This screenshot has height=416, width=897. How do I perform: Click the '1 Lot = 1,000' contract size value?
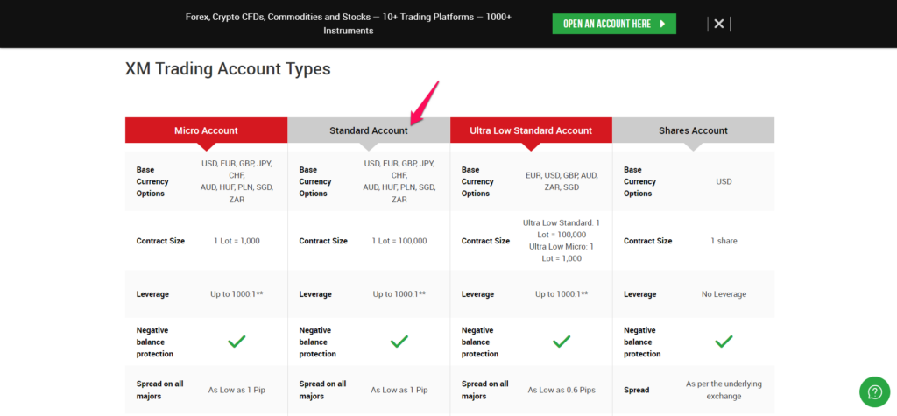tap(237, 241)
